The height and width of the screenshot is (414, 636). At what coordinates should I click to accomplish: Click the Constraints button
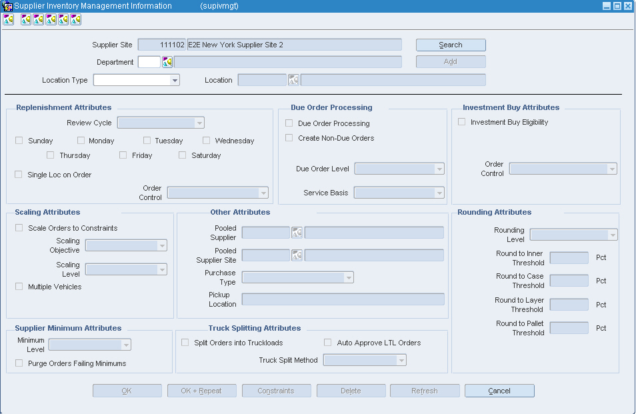pos(276,391)
